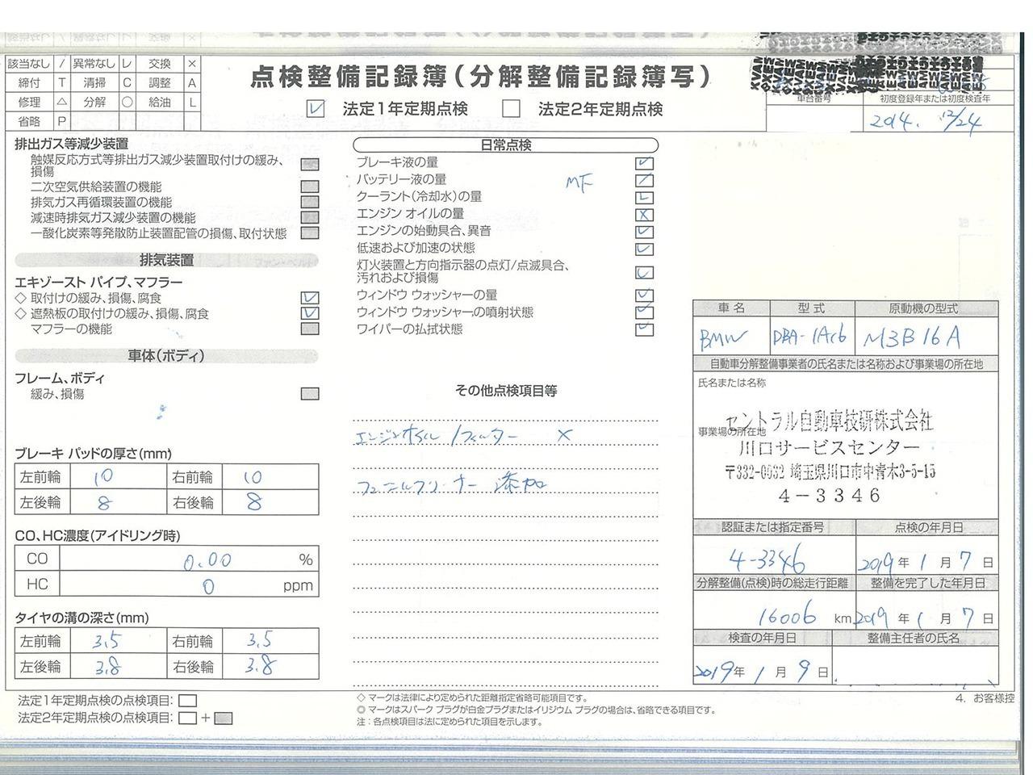Check the 触媒反応方式等排出ガス減少装置 box
Screen dimensions: 1033x775
pos(310,164)
